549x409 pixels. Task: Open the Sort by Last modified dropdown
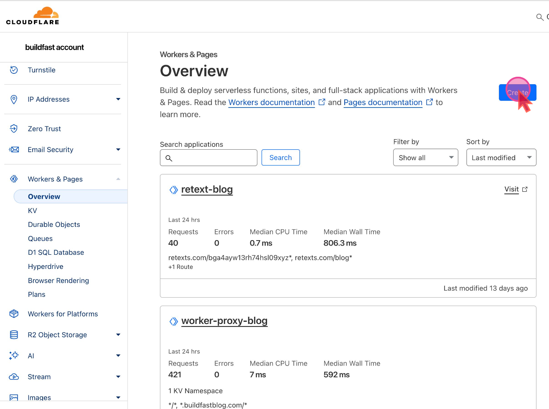(501, 158)
